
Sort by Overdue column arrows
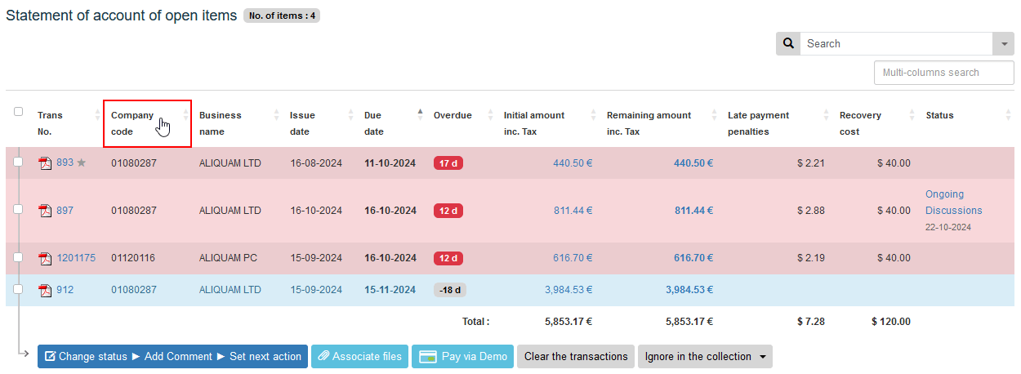(x=491, y=115)
